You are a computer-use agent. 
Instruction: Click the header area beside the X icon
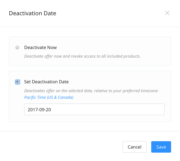point(110,13)
